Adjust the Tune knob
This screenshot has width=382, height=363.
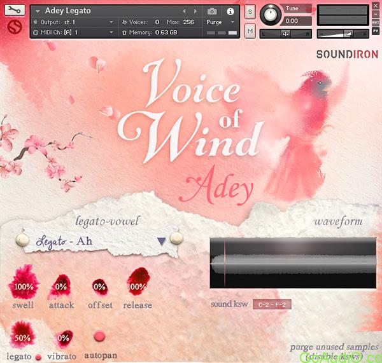(x=270, y=15)
